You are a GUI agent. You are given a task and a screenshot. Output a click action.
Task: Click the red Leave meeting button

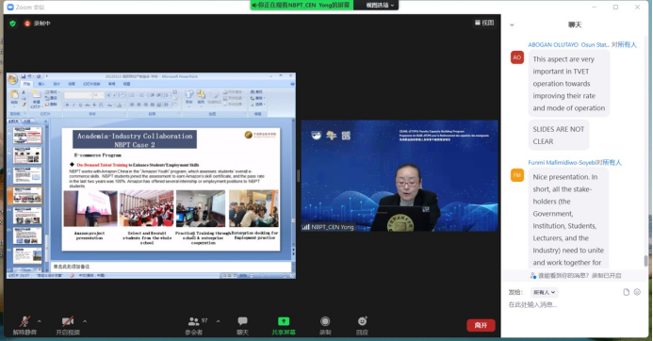[x=481, y=325]
